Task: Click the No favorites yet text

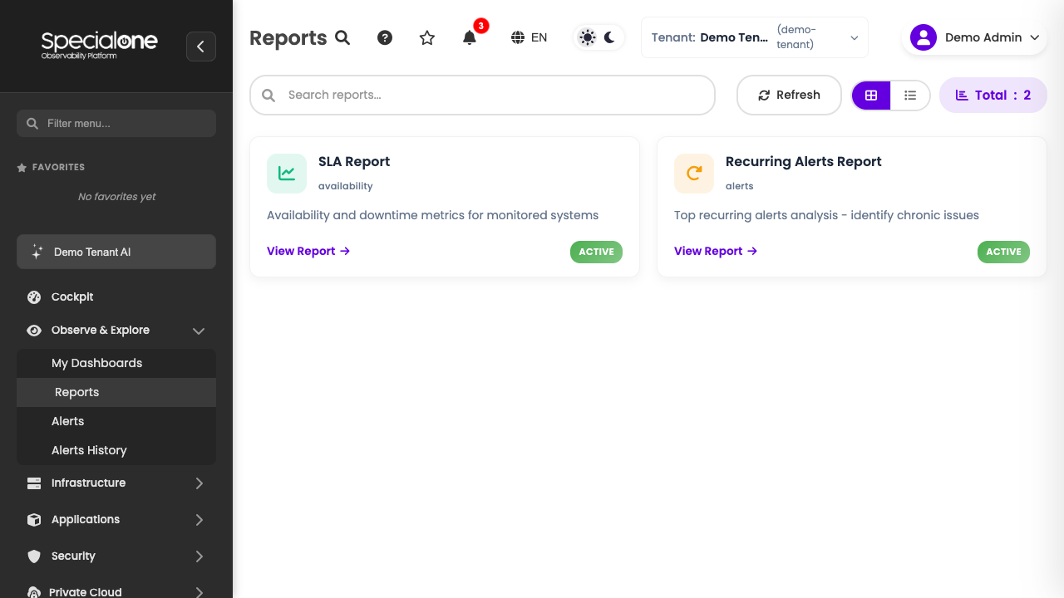Action: tap(116, 197)
